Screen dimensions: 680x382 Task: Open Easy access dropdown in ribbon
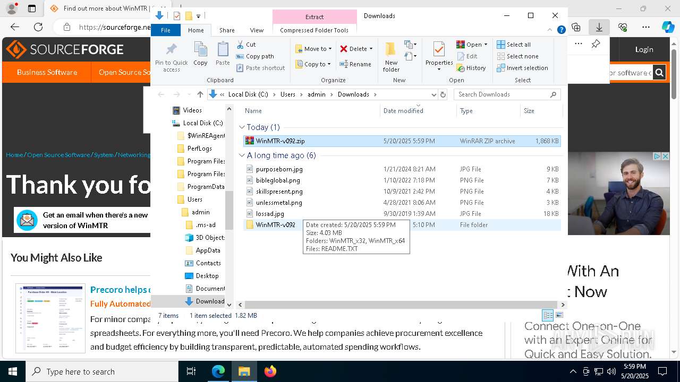point(411,56)
